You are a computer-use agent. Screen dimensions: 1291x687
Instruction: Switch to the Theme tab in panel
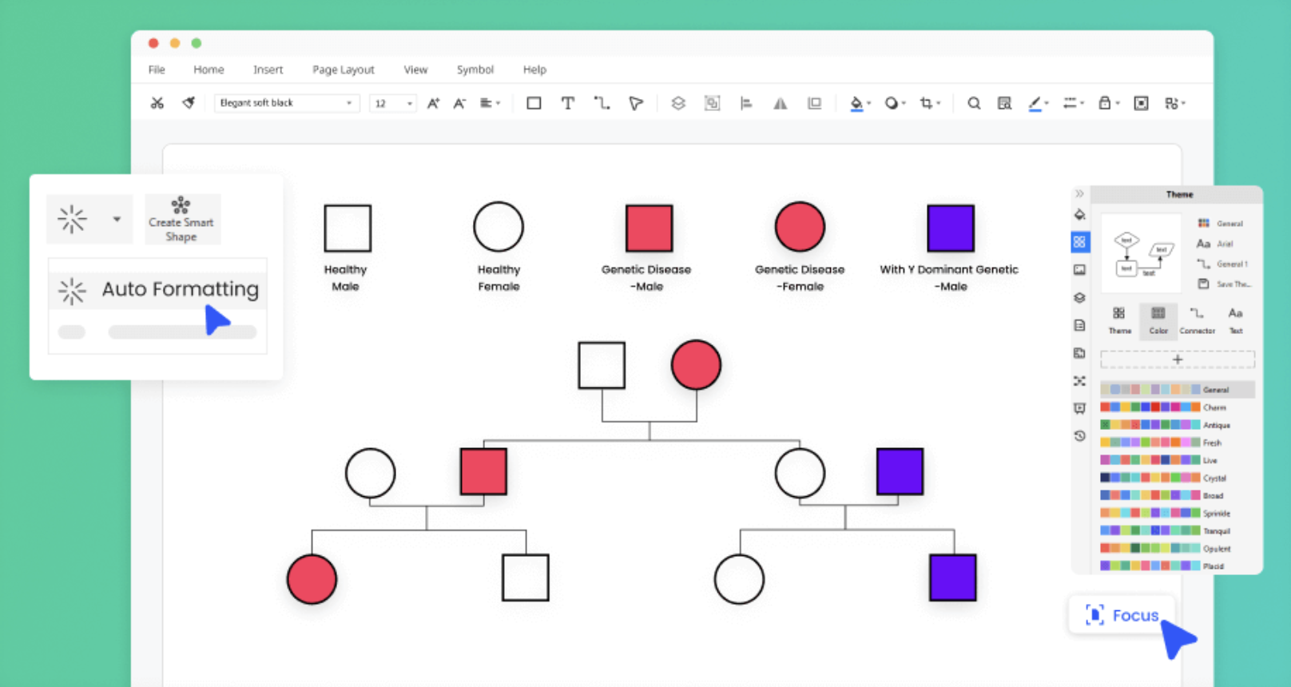coord(1119,320)
